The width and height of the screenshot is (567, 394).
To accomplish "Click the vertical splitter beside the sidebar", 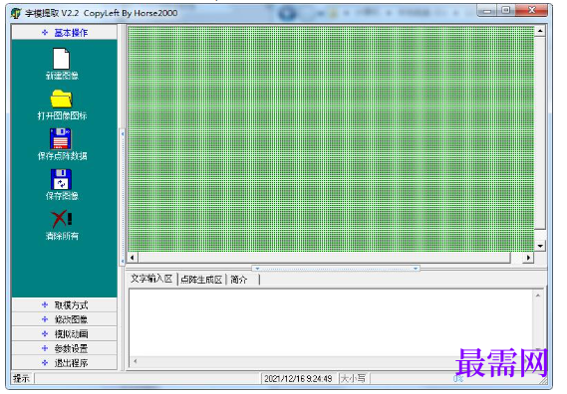I will coord(123,197).
